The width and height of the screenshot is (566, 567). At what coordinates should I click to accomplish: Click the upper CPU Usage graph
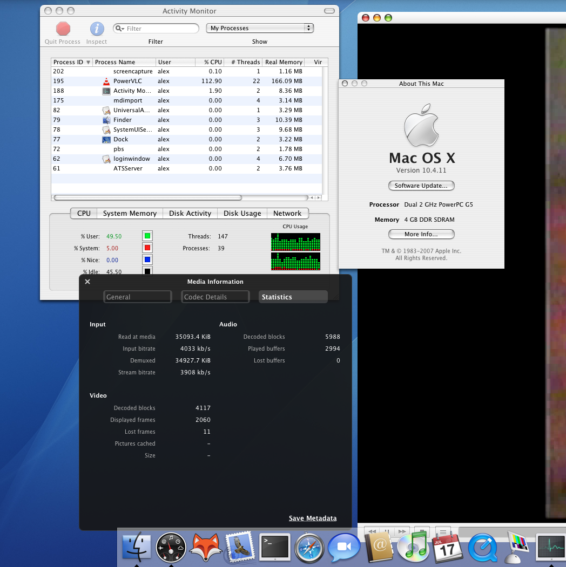[x=295, y=242]
